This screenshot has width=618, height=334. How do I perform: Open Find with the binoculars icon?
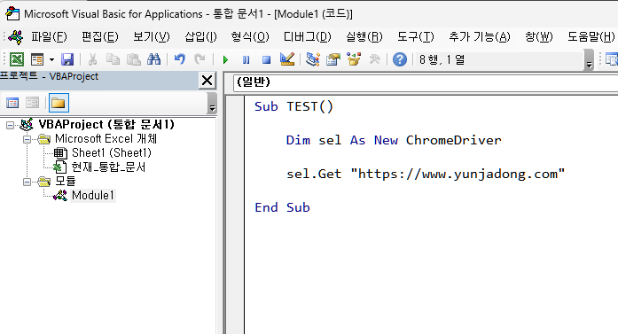pos(153,59)
